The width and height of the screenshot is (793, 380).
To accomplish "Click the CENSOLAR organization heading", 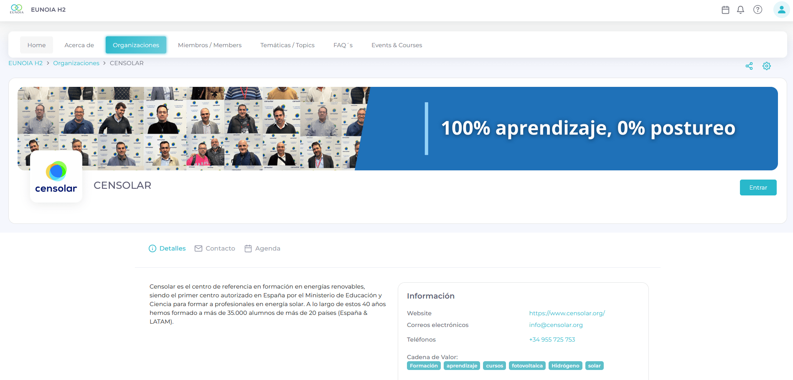I will point(122,185).
